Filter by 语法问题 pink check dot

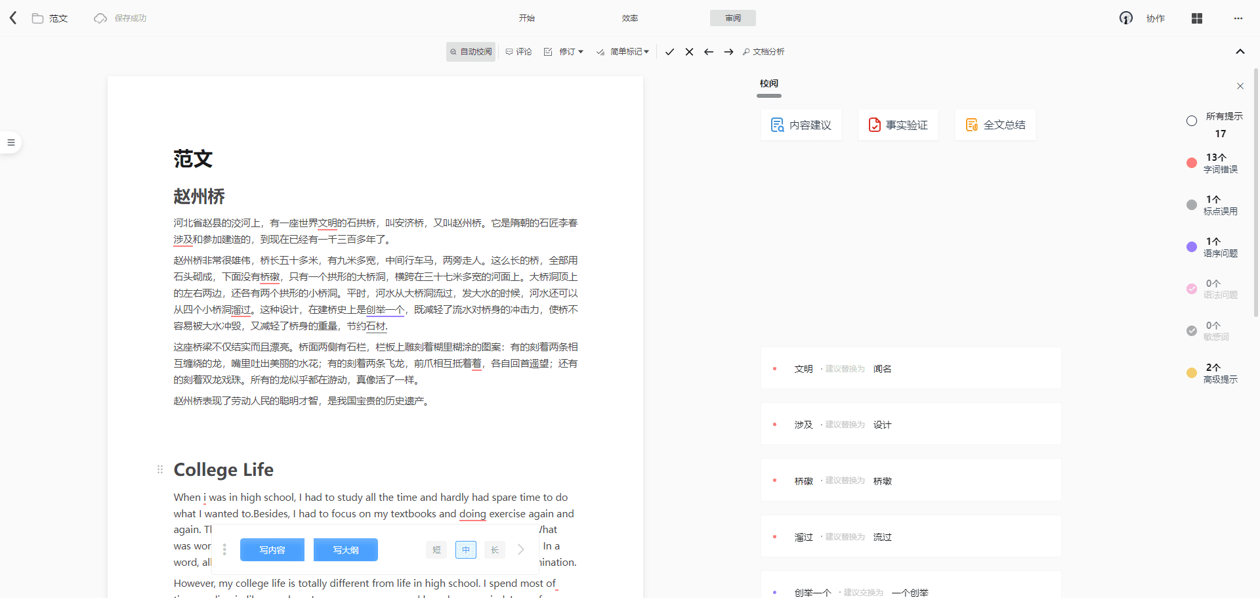(x=1192, y=289)
